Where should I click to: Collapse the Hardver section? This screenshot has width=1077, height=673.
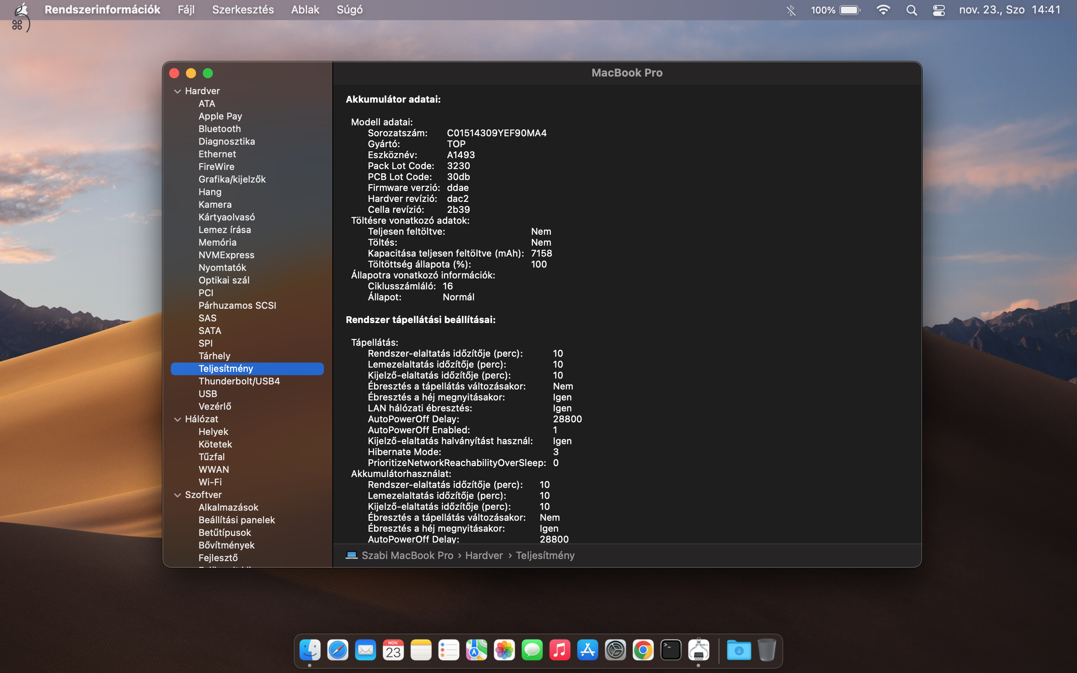click(178, 91)
